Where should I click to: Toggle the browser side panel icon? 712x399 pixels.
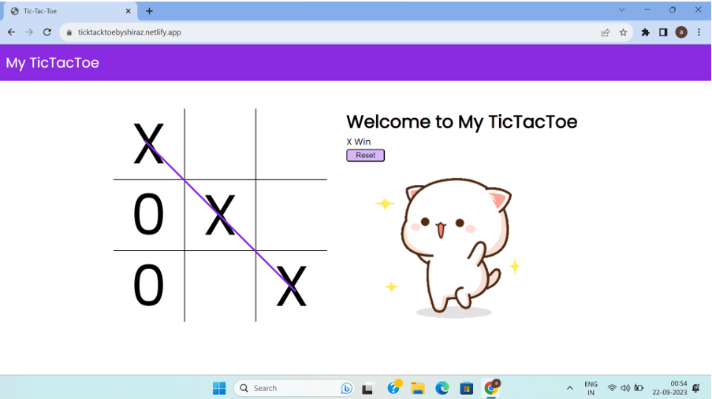tap(663, 32)
